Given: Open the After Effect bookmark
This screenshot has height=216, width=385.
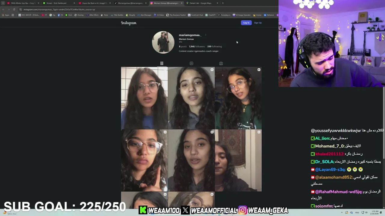Looking at the screenshot, I should [x=92, y=15].
